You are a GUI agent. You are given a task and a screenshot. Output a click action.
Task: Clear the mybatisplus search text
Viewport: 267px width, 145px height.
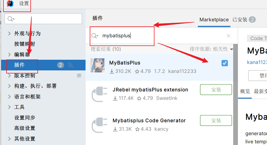coord(228,36)
